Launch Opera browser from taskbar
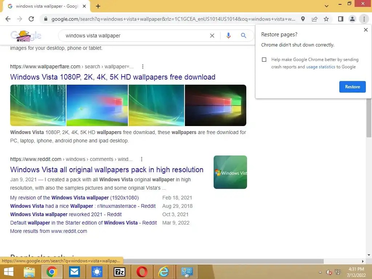The image size is (372, 279). [x=142, y=272]
